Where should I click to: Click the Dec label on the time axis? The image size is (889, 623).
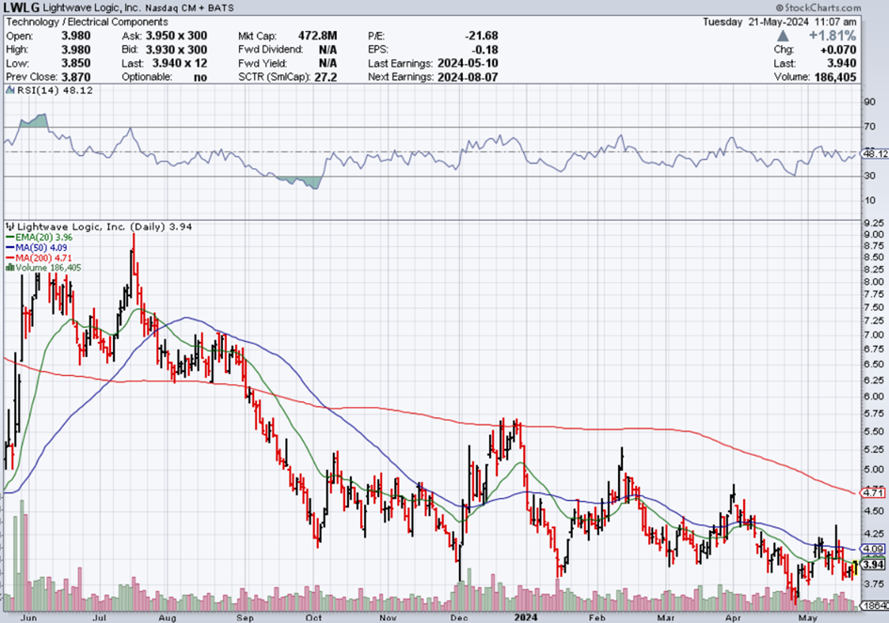(x=459, y=617)
